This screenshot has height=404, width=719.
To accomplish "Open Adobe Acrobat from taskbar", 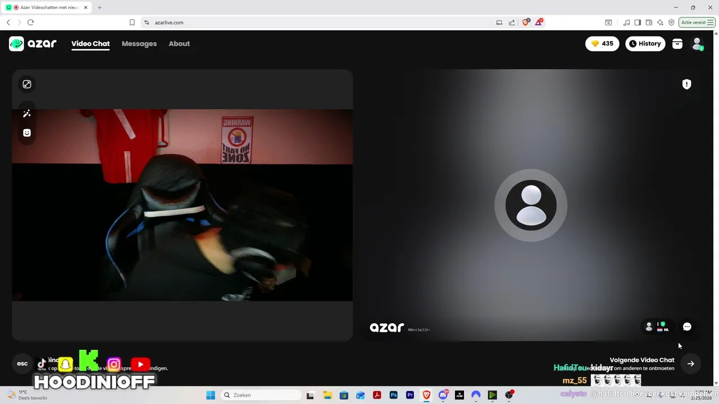I will pyautogui.click(x=377, y=395).
